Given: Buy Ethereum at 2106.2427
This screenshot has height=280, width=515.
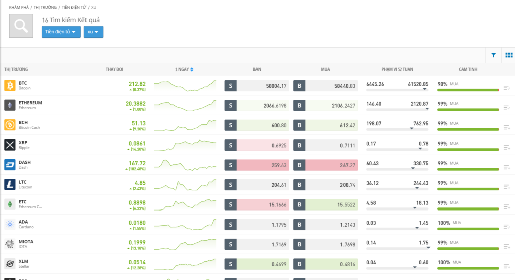Looking at the screenshot, I should [x=325, y=105].
